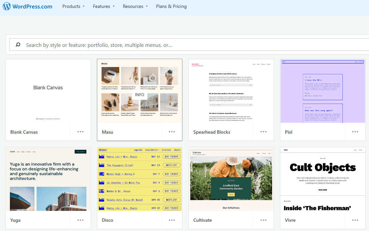Open options menu for Pixl theme
This screenshot has width=369, height=231.
click(355, 131)
